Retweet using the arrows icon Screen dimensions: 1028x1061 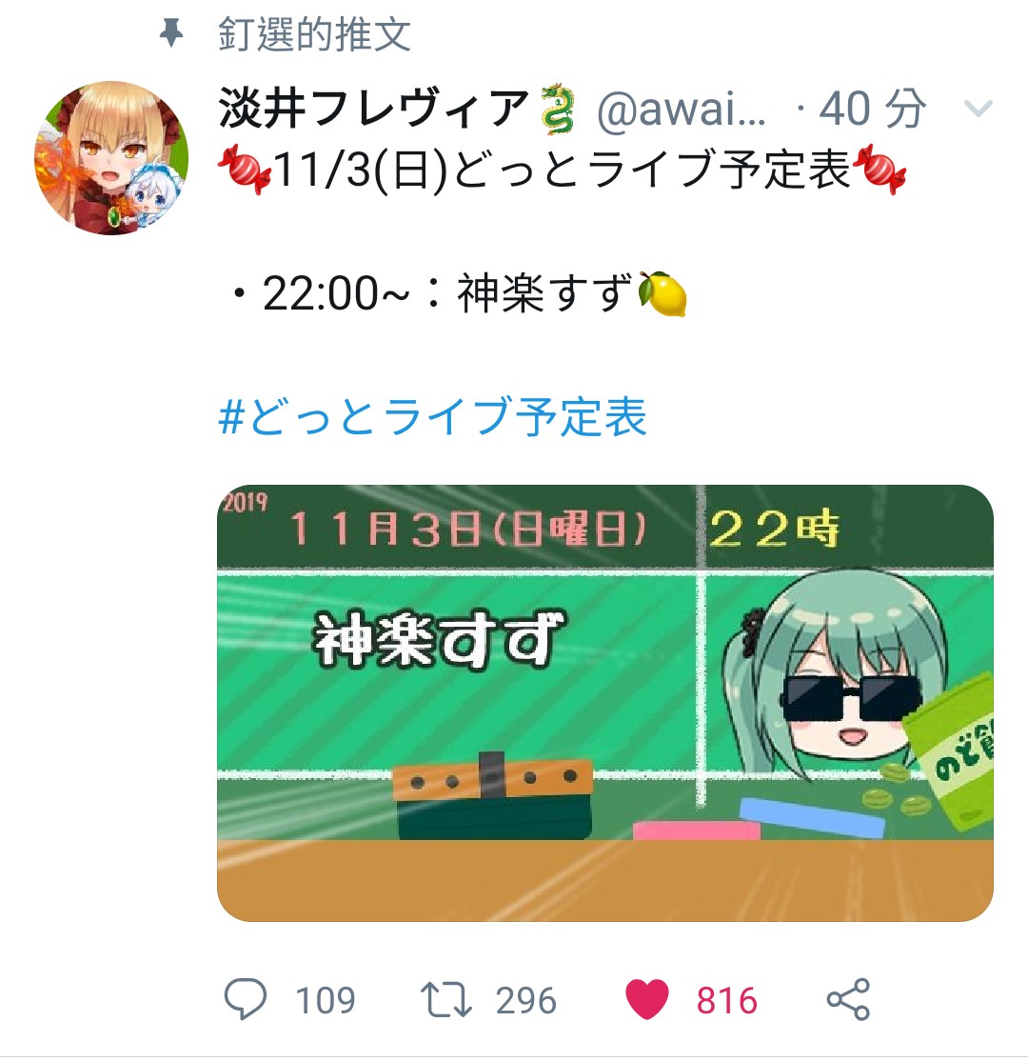click(445, 1000)
